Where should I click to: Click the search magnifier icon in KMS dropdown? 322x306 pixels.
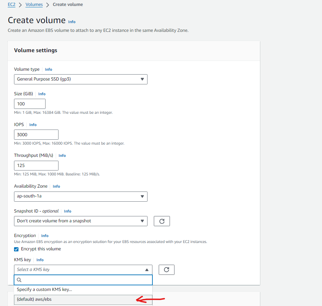(x=19, y=280)
